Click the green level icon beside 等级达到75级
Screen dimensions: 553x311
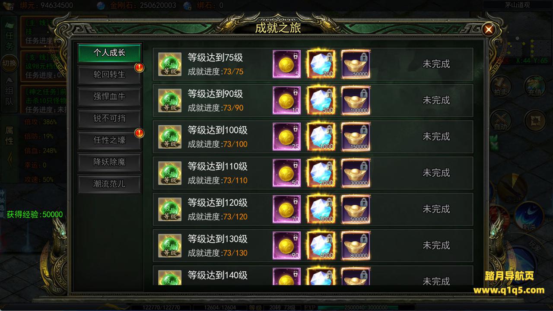pyautogui.click(x=170, y=64)
